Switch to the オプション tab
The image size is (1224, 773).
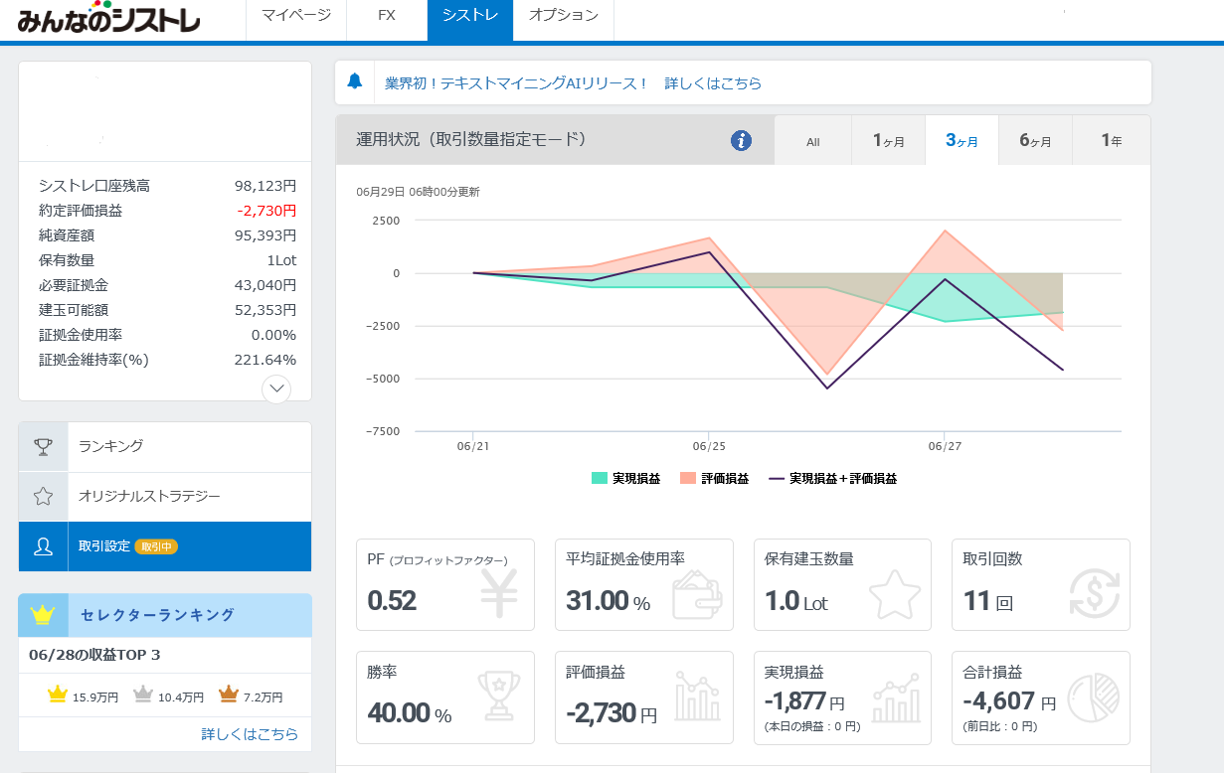(x=563, y=16)
